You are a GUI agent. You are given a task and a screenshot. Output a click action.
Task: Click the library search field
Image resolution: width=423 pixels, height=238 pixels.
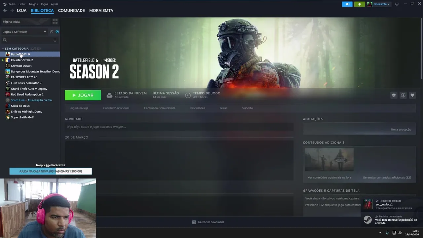27,40
